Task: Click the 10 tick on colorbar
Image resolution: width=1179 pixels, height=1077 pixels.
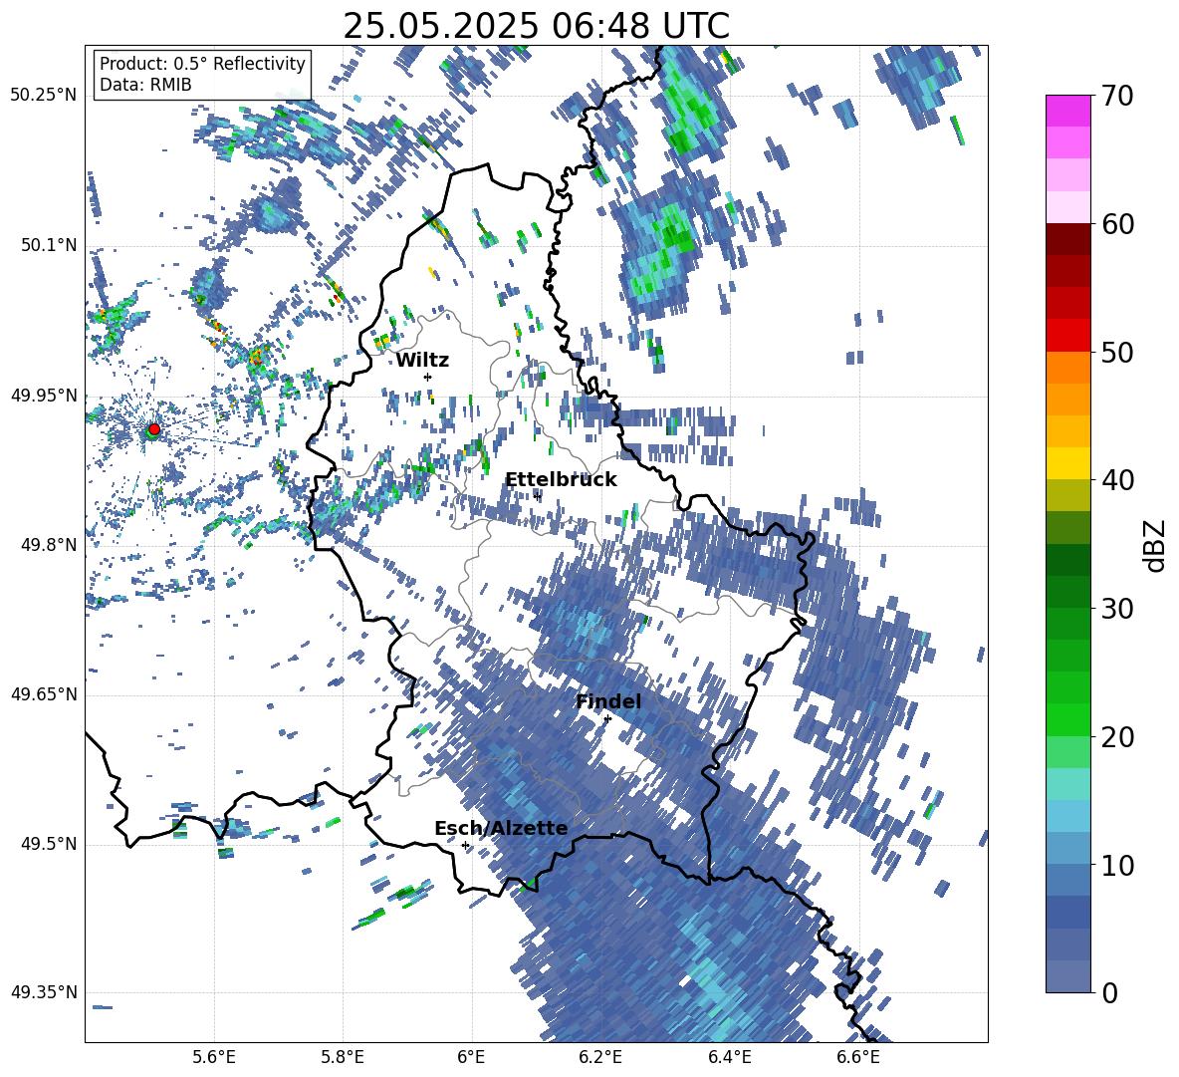Action: pos(1117,865)
